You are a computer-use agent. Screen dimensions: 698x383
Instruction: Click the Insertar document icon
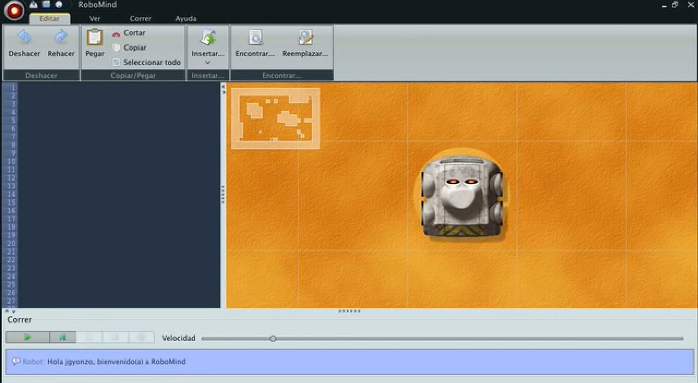click(x=208, y=38)
